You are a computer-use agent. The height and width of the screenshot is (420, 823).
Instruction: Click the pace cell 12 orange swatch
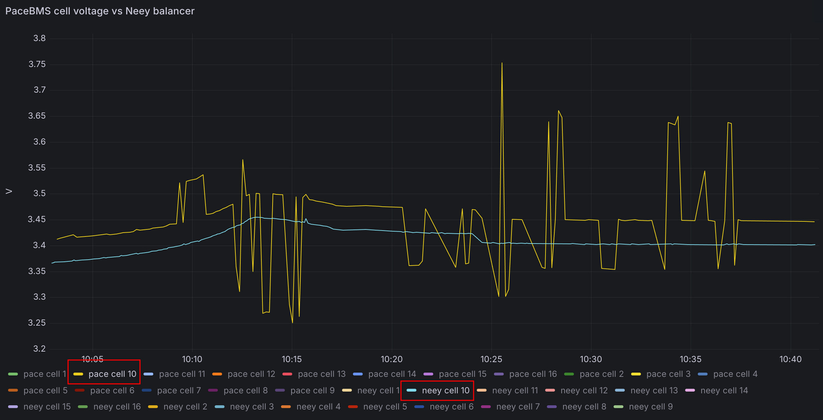[x=217, y=374]
